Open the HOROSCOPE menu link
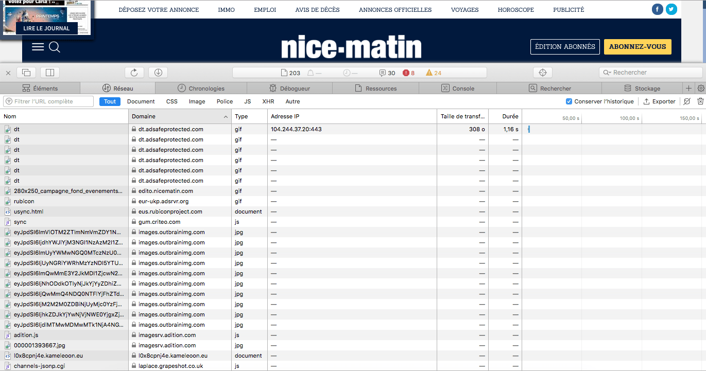Image resolution: width=706 pixels, height=371 pixels. click(516, 10)
